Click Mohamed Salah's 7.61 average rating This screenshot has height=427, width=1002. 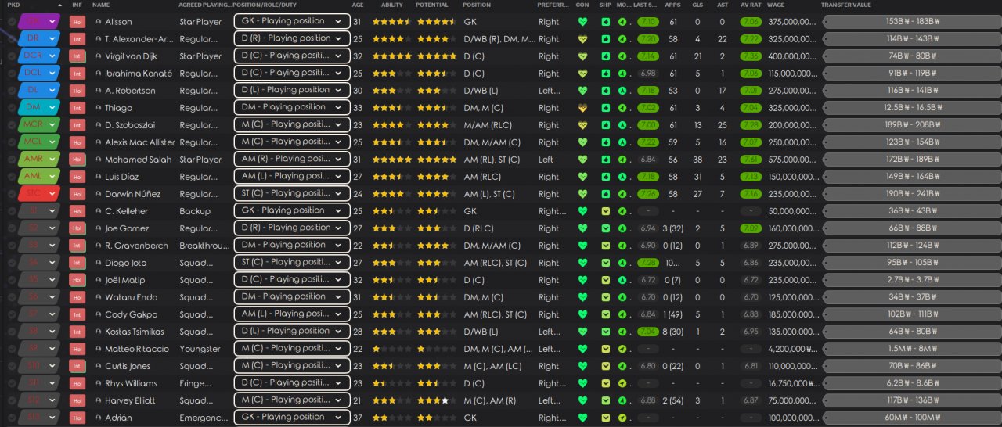point(751,160)
